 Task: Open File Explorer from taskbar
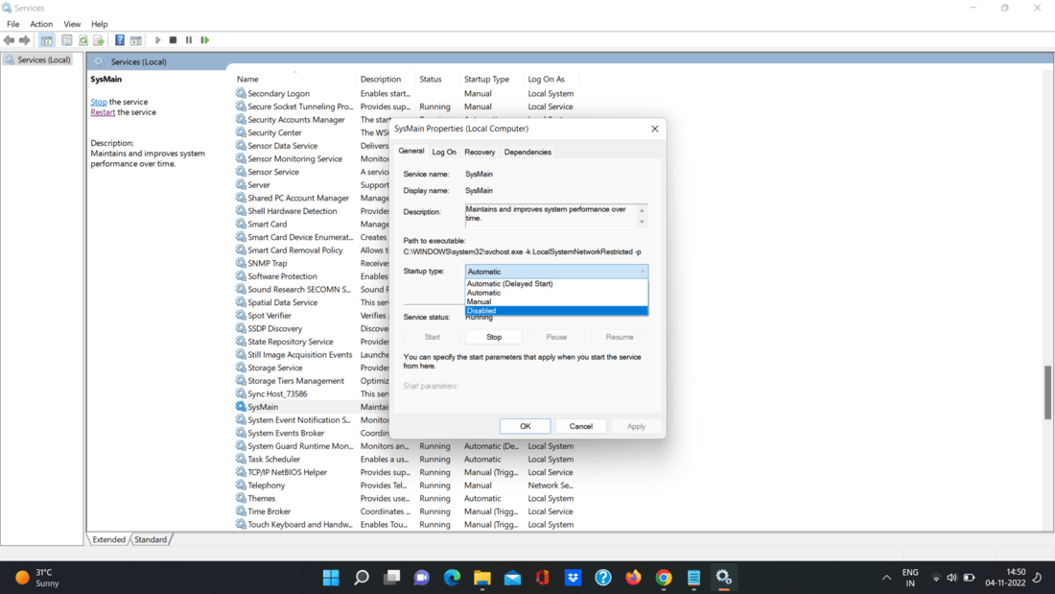click(x=481, y=578)
